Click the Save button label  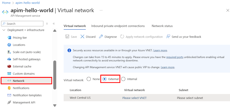click(74, 37)
